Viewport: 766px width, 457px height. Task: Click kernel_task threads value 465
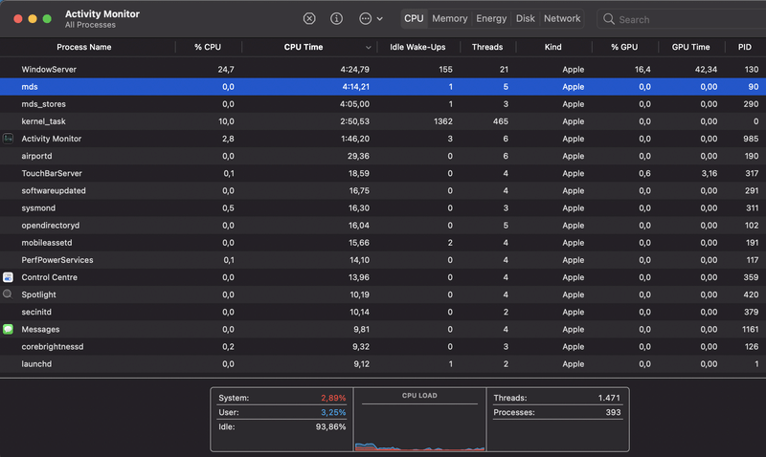click(x=500, y=121)
